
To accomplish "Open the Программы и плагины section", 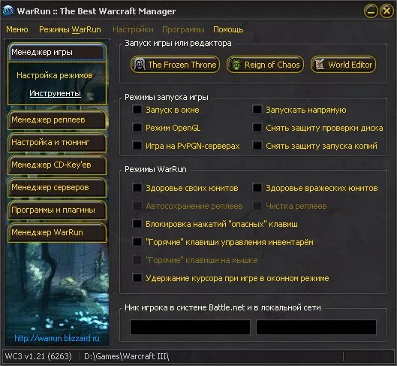I will [57, 210].
